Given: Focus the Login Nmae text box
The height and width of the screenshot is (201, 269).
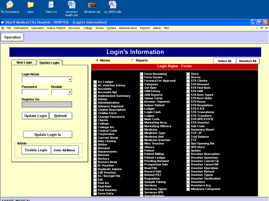Looking at the screenshot, I should [x=45, y=80].
